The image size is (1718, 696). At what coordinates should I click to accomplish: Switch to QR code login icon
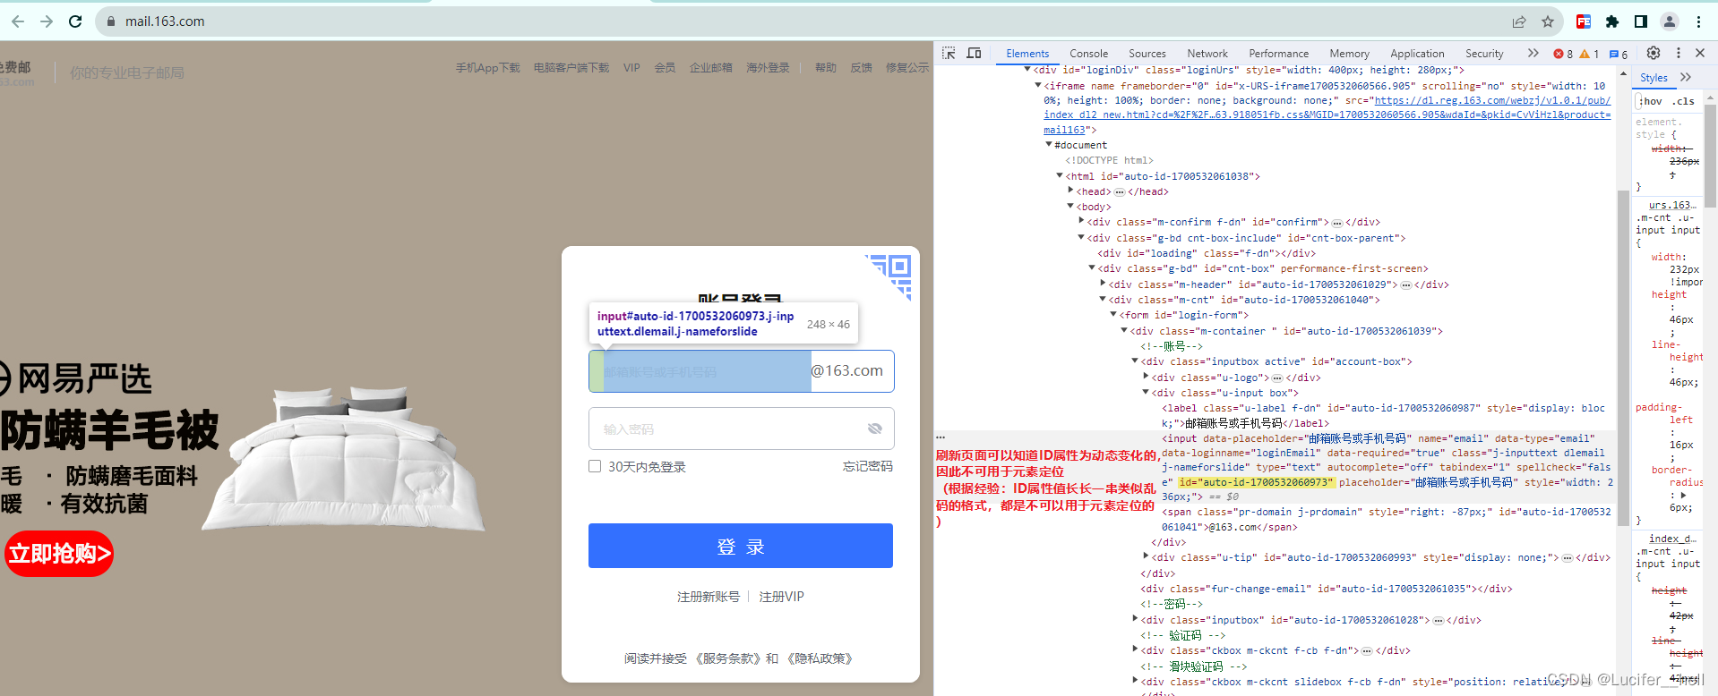889,276
